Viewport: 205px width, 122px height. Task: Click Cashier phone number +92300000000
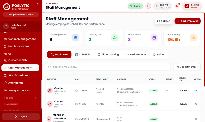coord(127,89)
